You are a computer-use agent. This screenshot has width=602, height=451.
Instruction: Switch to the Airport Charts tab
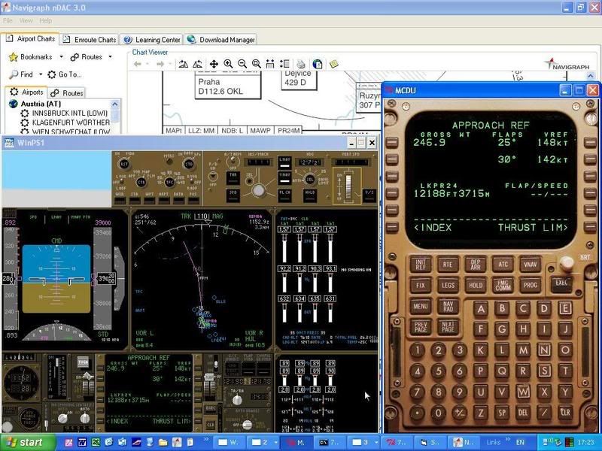point(30,39)
